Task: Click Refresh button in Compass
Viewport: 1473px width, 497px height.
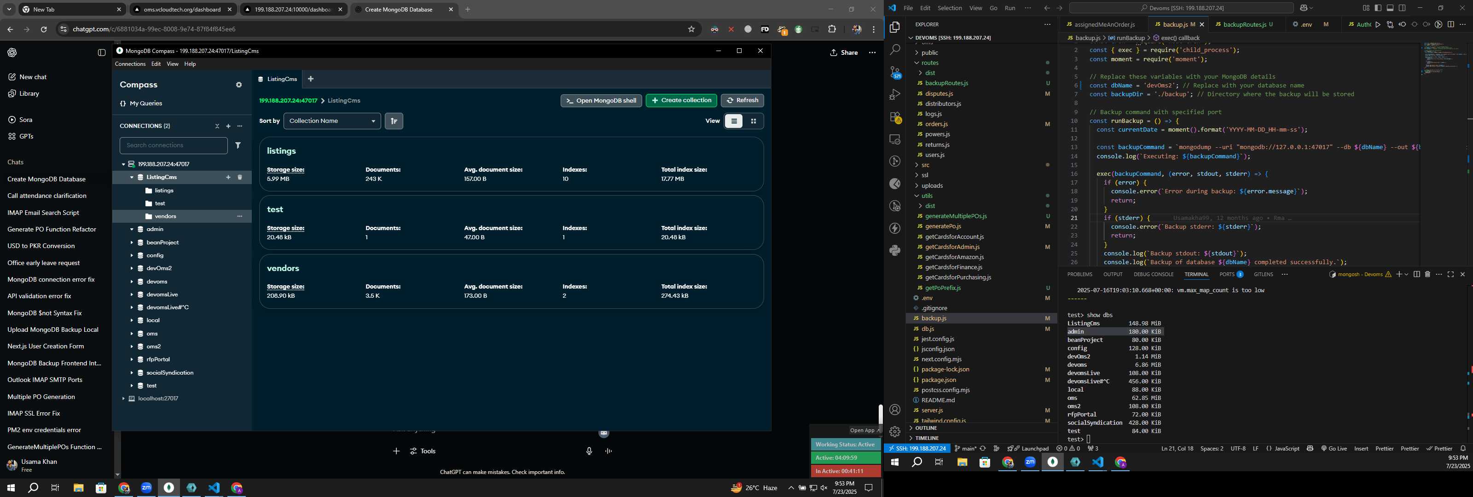Action: click(x=742, y=101)
